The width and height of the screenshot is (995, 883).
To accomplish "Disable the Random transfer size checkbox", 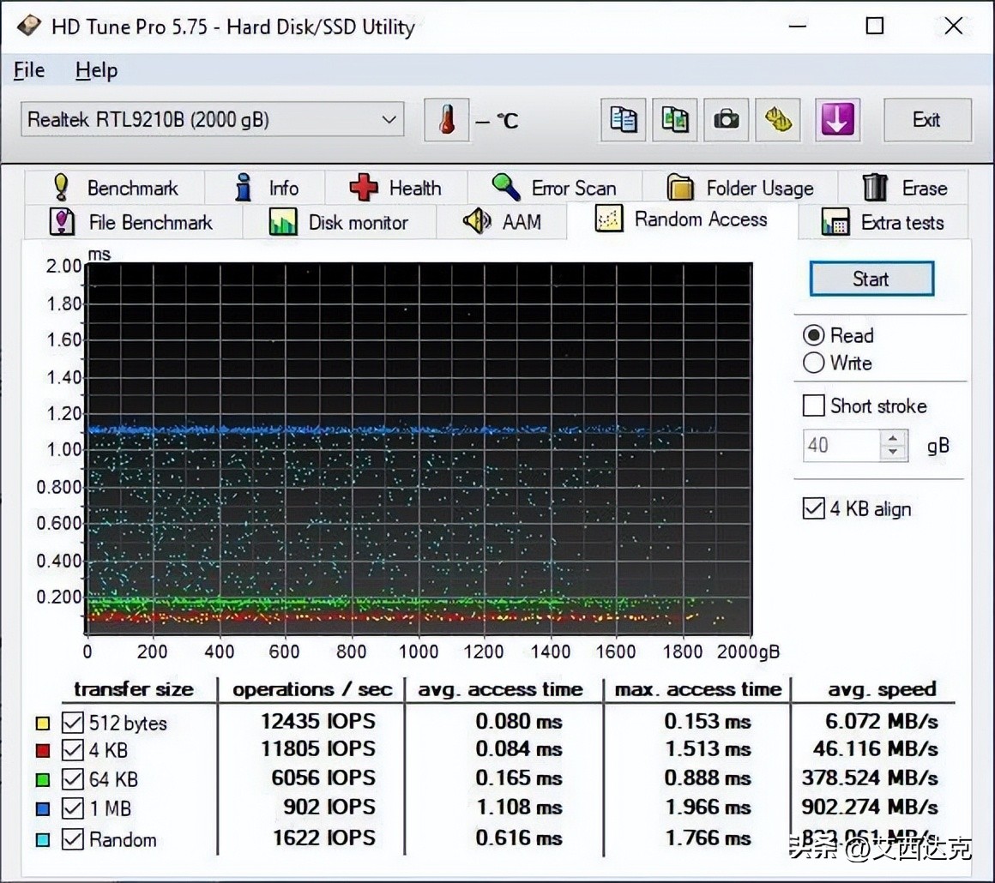I will (72, 840).
